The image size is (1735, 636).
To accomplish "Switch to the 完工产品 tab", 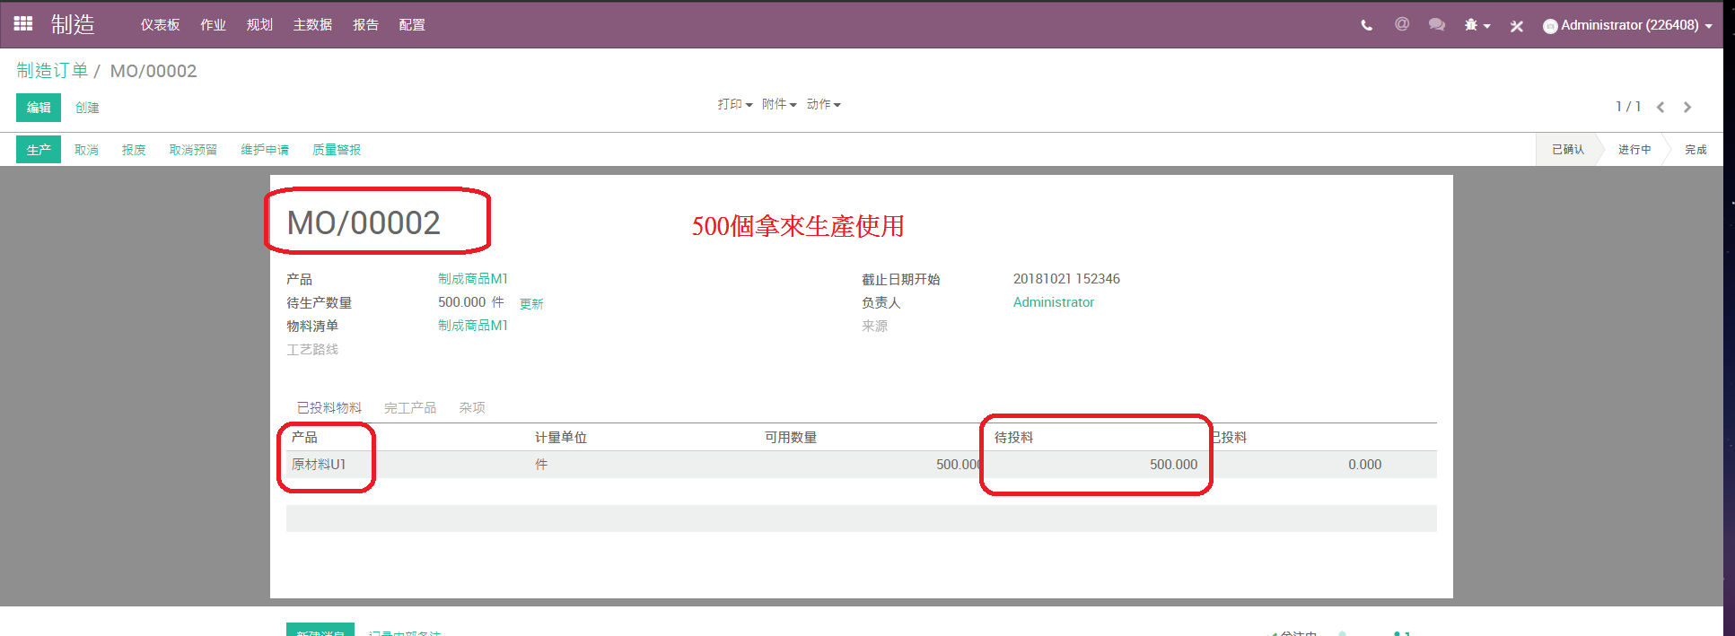I will pyautogui.click(x=410, y=408).
